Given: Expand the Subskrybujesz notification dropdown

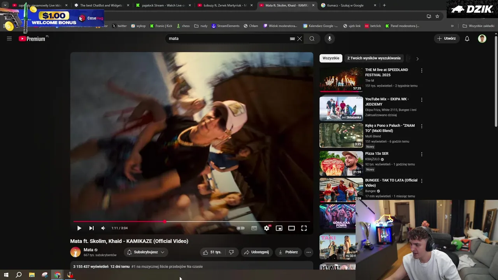Looking at the screenshot, I should pyautogui.click(x=146, y=252).
